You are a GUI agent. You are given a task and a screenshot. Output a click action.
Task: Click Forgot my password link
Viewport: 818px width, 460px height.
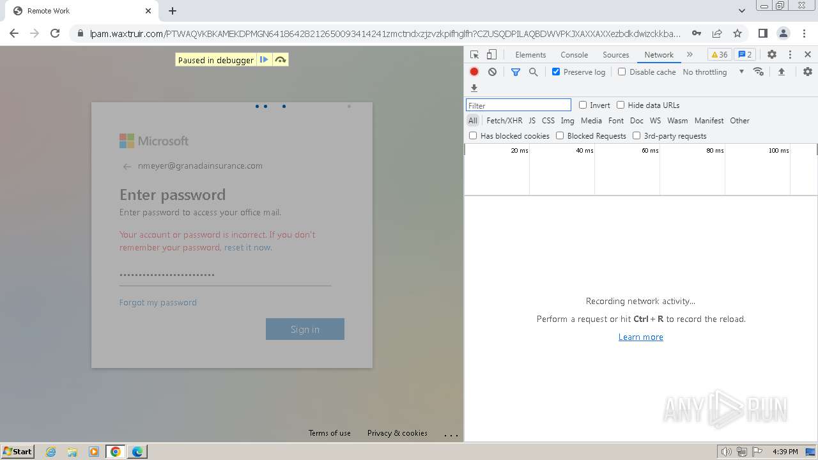coord(158,303)
